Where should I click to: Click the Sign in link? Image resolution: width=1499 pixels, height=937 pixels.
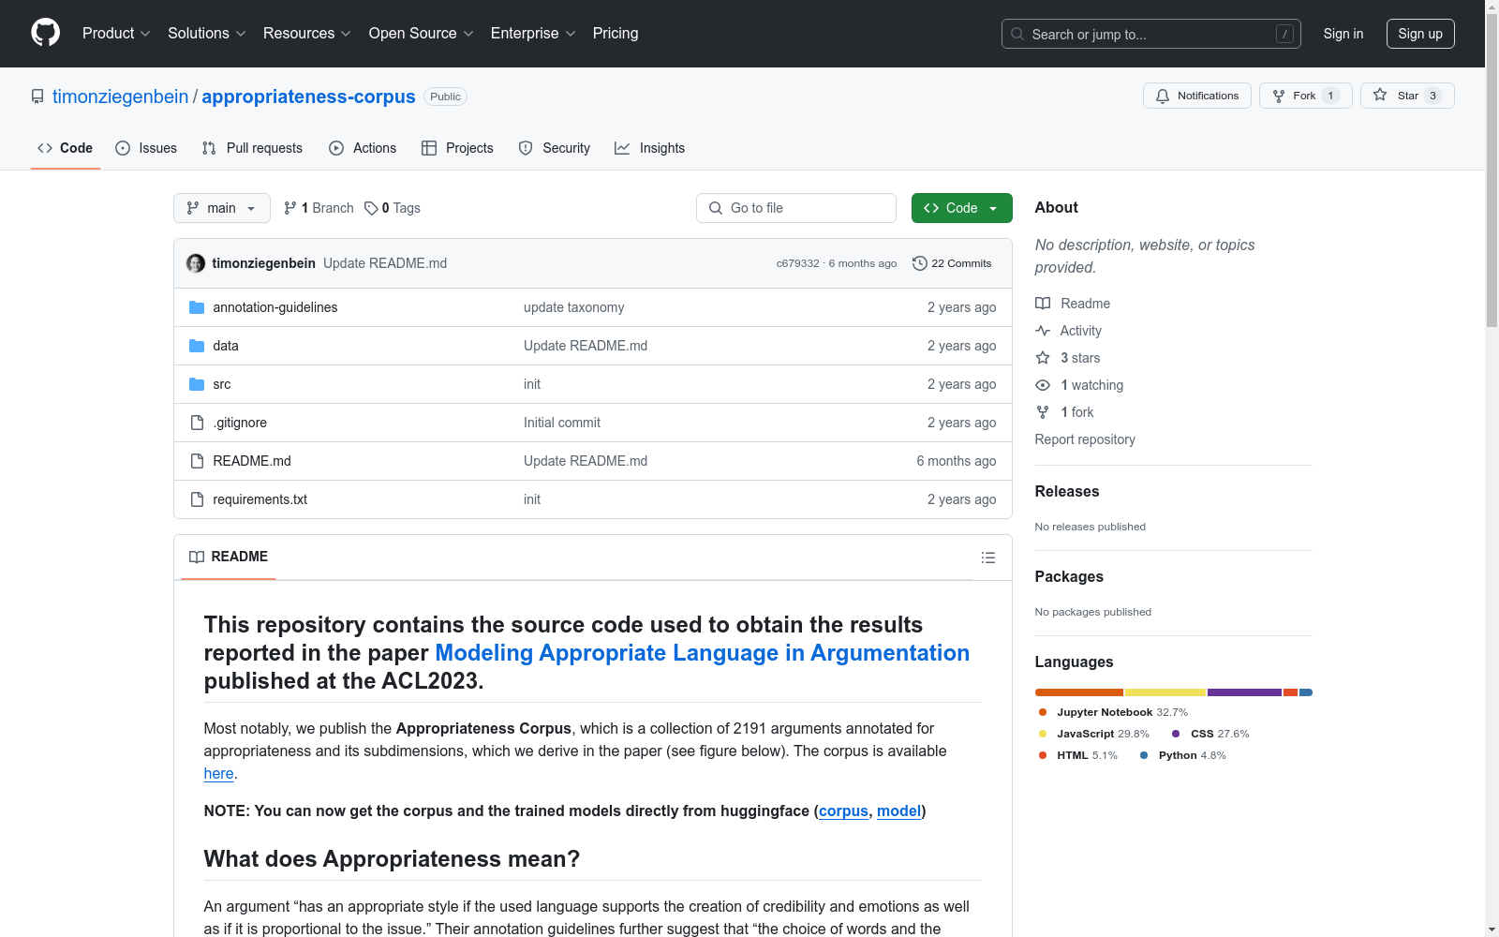[1343, 34]
